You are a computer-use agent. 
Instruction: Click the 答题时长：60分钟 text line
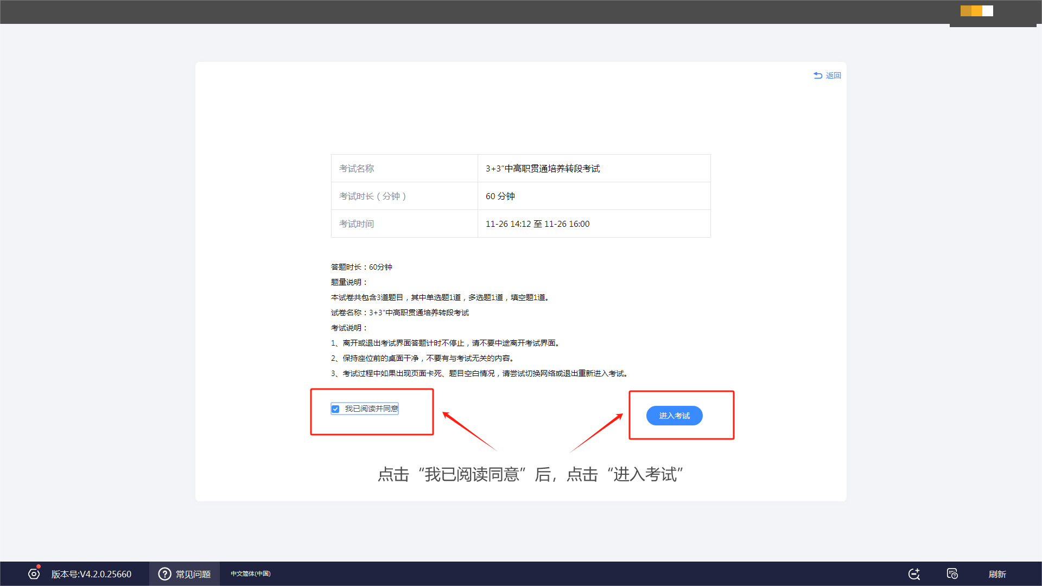[361, 267]
